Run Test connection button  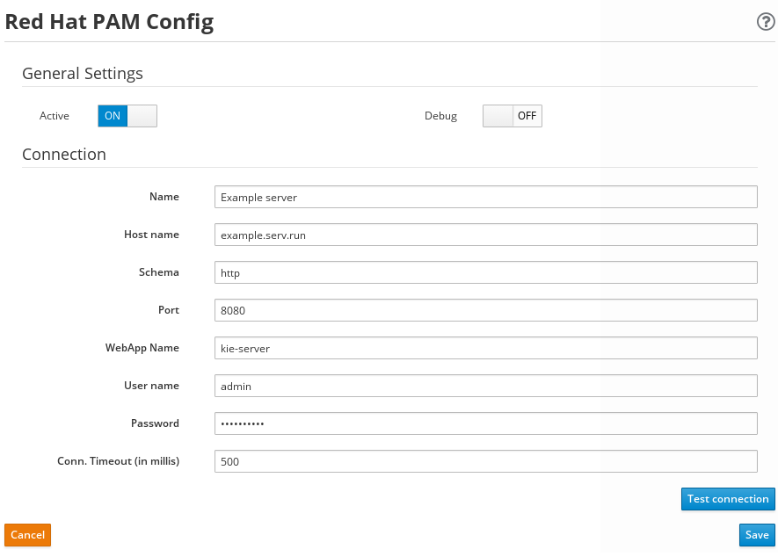point(728,499)
